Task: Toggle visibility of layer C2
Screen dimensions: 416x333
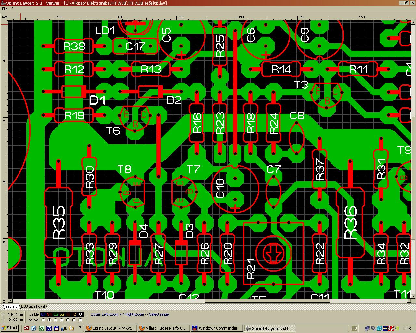Action: pos(56,314)
